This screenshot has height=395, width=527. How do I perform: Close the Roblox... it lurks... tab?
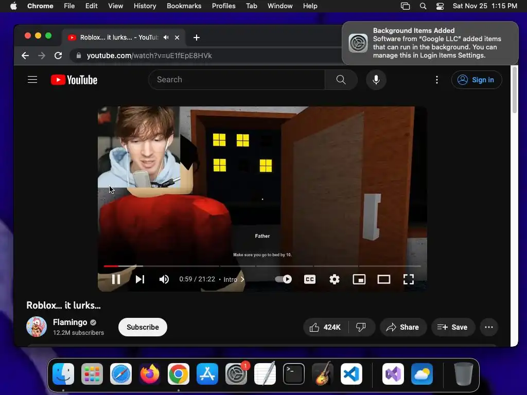tap(177, 37)
